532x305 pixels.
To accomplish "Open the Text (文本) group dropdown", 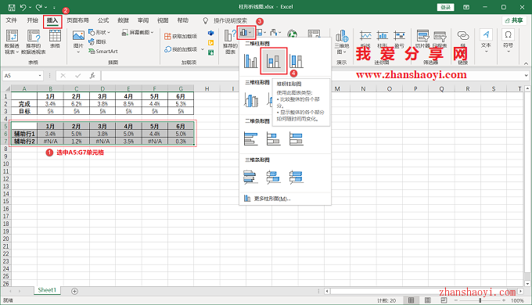I will (x=486, y=41).
